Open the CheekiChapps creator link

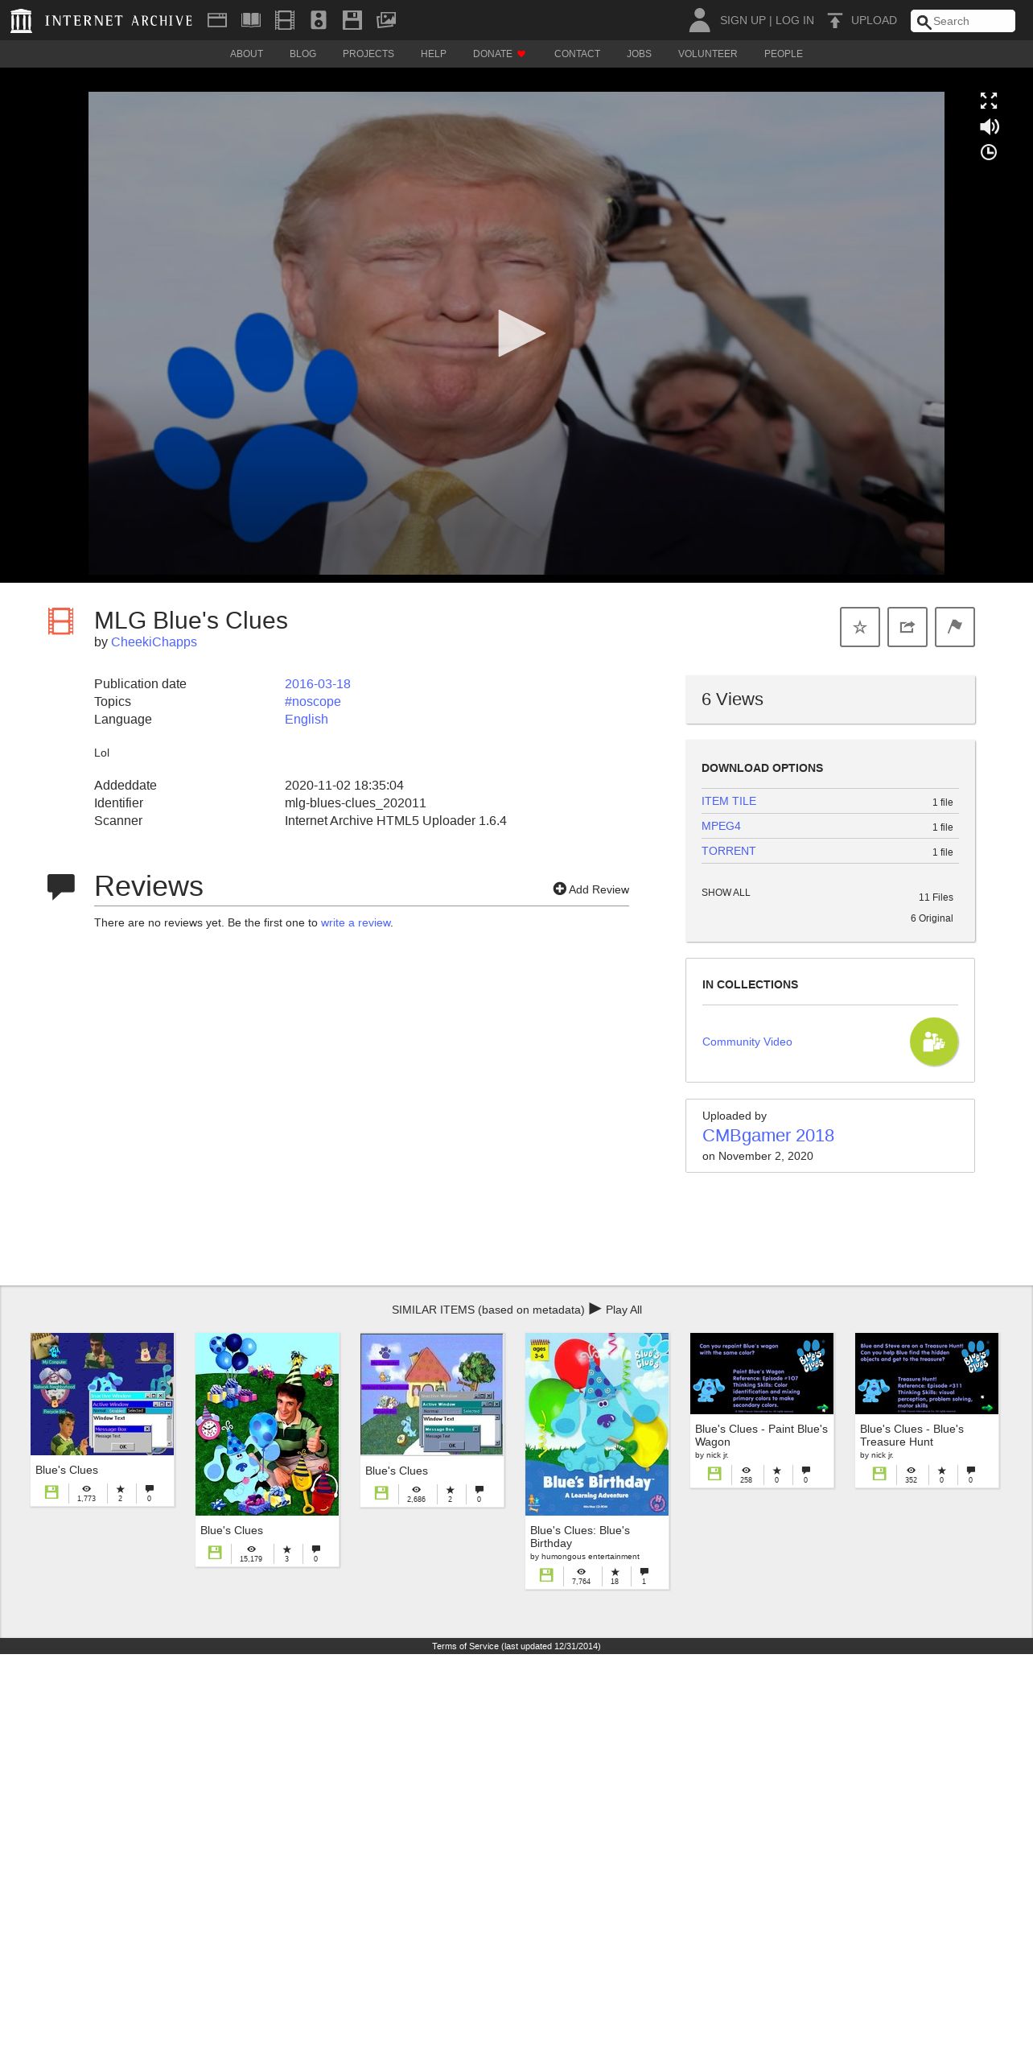point(154,642)
